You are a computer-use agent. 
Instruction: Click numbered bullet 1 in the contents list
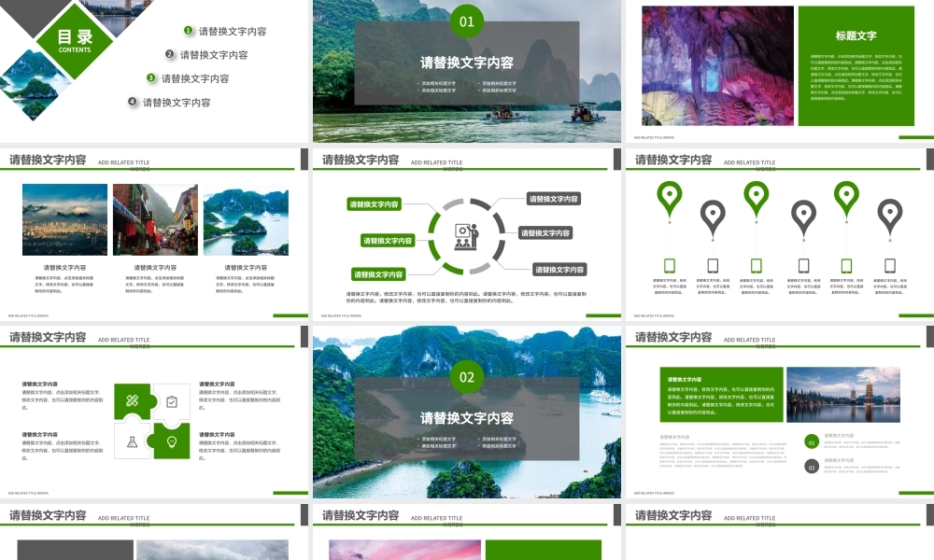pyautogui.click(x=188, y=31)
